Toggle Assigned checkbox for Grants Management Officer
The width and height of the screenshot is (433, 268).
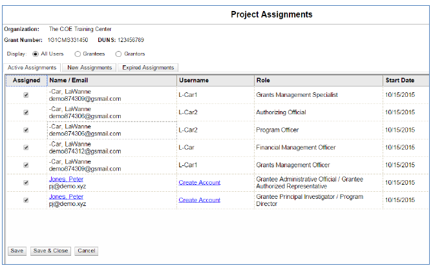point(26,165)
